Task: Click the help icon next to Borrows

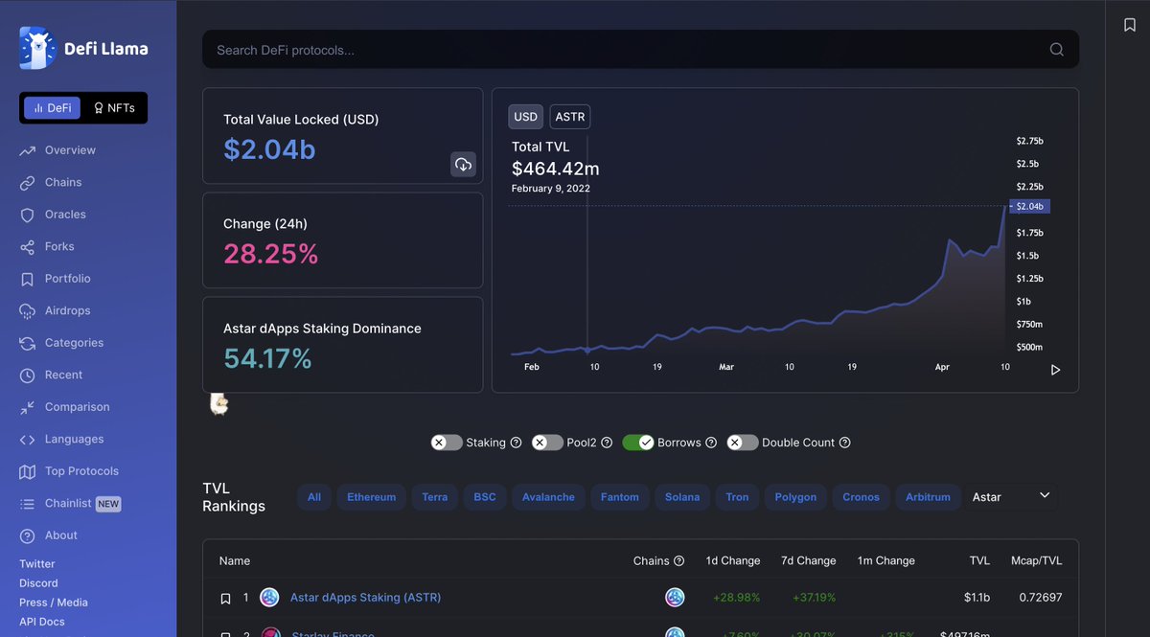Action: pyautogui.click(x=711, y=443)
